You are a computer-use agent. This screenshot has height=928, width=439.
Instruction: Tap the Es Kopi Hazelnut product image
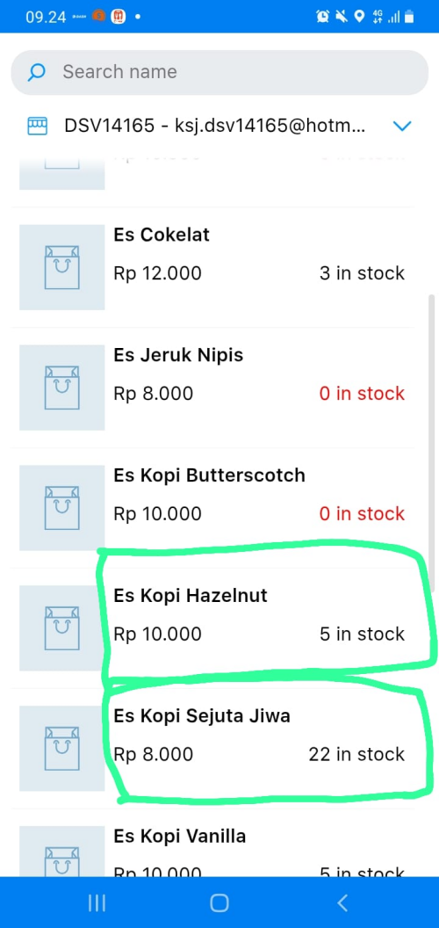click(62, 628)
